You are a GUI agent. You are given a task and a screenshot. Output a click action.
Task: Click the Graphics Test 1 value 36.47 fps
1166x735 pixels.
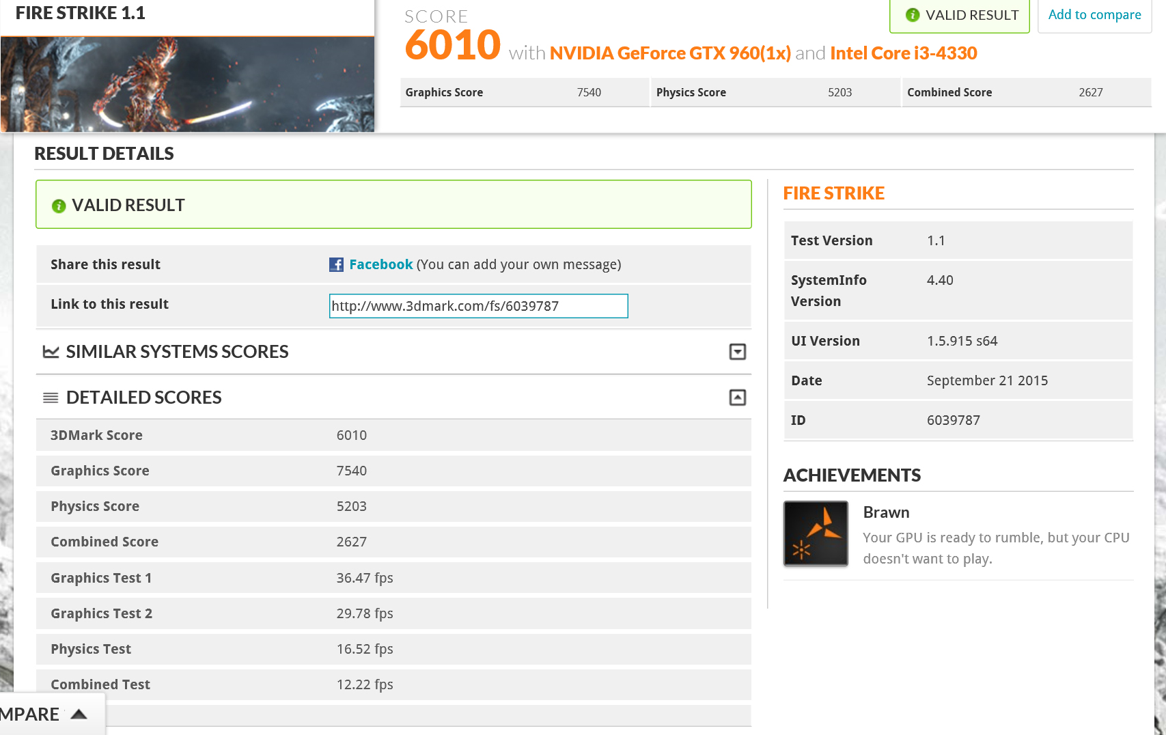365,578
